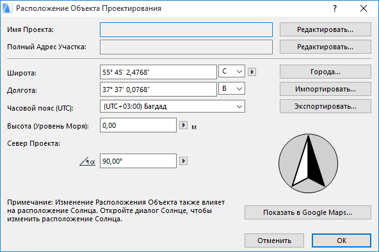This screenshot has width=379, height=252.
Task: Click Редактировать next to Полный Адрес Участка
Action: pos(325,47)
